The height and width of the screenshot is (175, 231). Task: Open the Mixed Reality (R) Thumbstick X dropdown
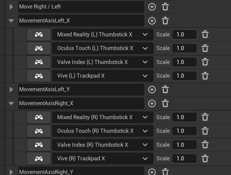[x=102, y=117]
